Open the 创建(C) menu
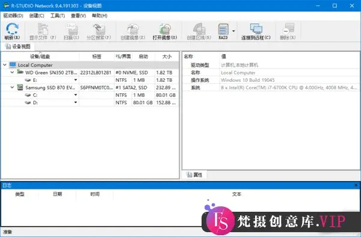The image size is (361, 237). pyautogui.click(x=37, y=16)
